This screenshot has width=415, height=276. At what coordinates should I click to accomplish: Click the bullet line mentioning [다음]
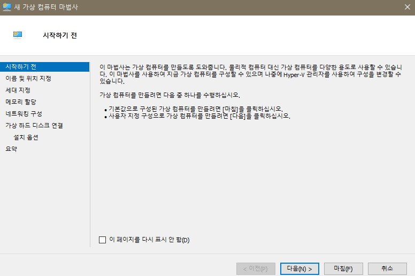click(199, 116)
